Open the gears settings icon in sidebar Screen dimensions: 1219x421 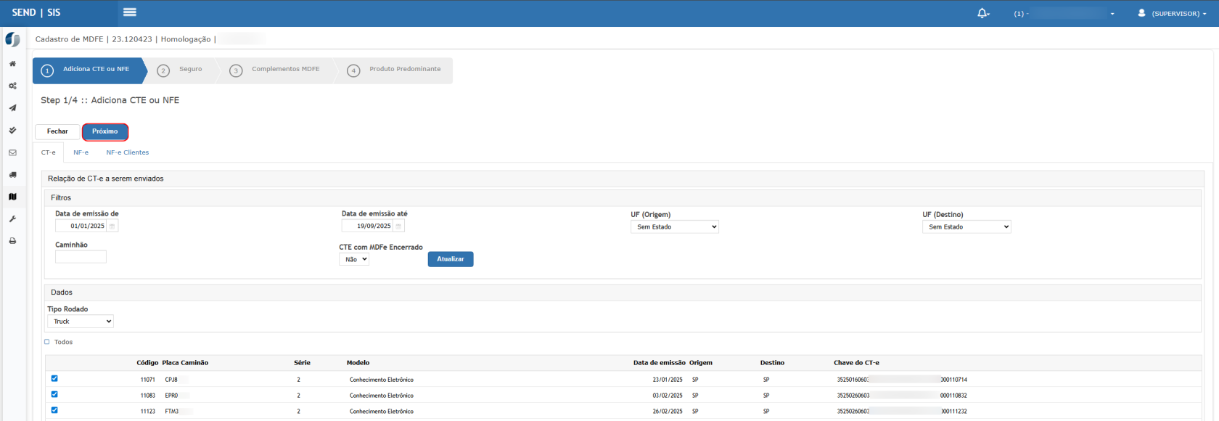coord(12,86)
